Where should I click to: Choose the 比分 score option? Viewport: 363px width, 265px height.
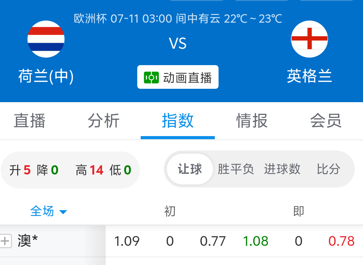point(328,169)
